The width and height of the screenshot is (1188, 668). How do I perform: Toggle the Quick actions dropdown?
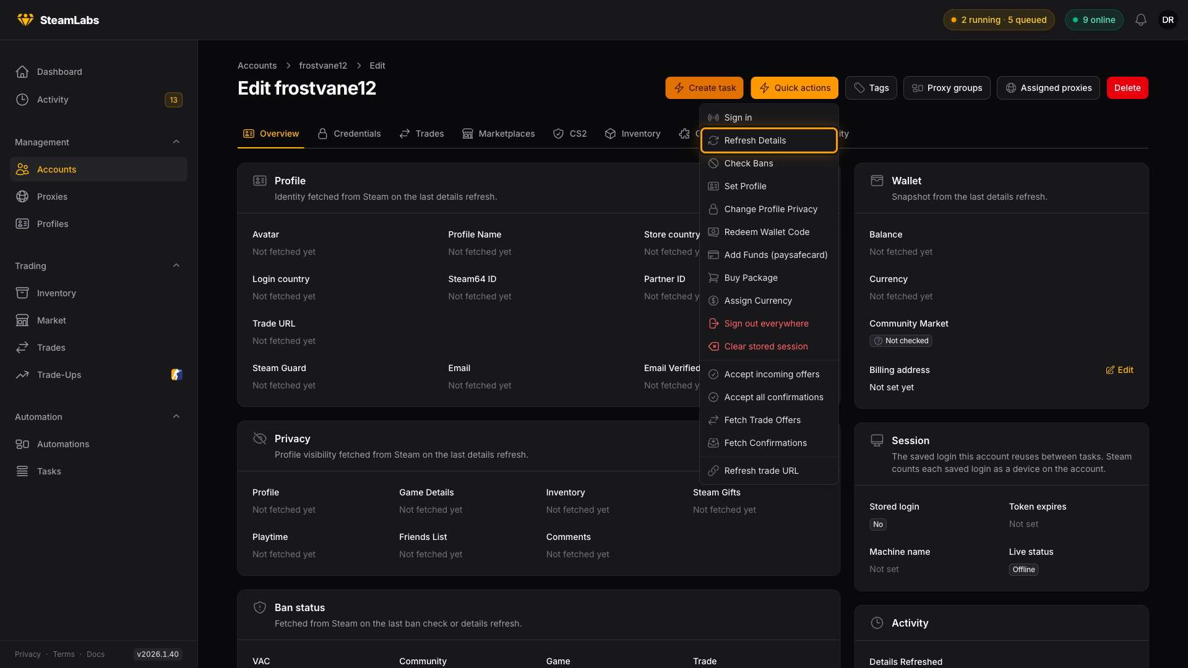[794, 88]
